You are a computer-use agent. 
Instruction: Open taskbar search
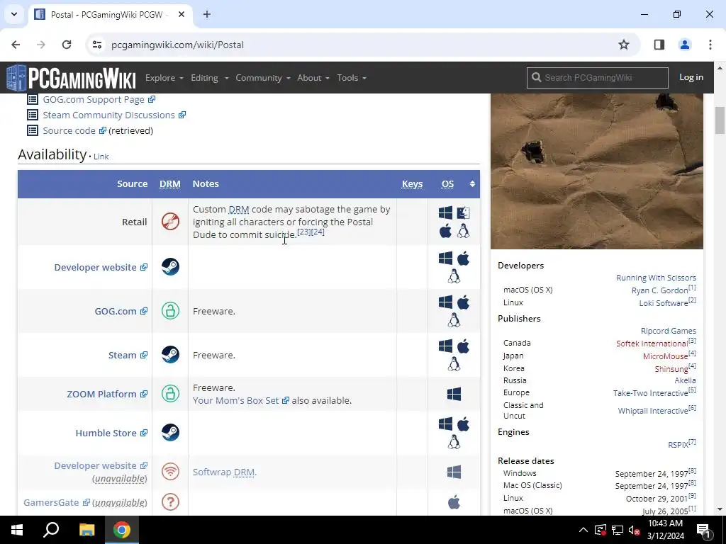51,530
